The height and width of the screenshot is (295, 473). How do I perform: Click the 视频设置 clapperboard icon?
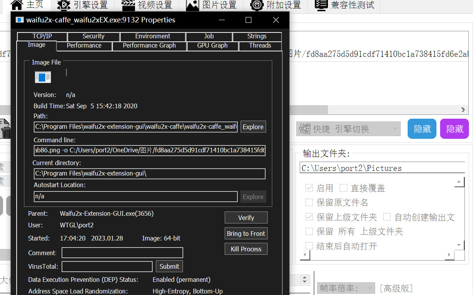click(128, 5)
